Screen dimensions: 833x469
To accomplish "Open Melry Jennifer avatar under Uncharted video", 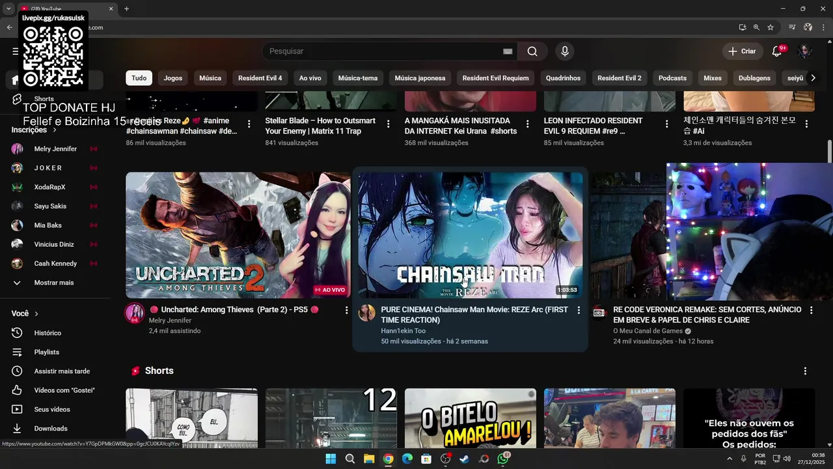I will (x=135, y=313).
